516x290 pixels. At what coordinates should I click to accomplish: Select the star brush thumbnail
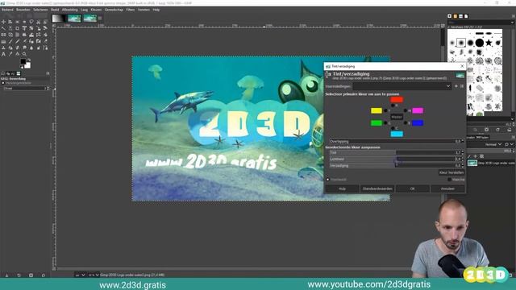click(489, 43)
